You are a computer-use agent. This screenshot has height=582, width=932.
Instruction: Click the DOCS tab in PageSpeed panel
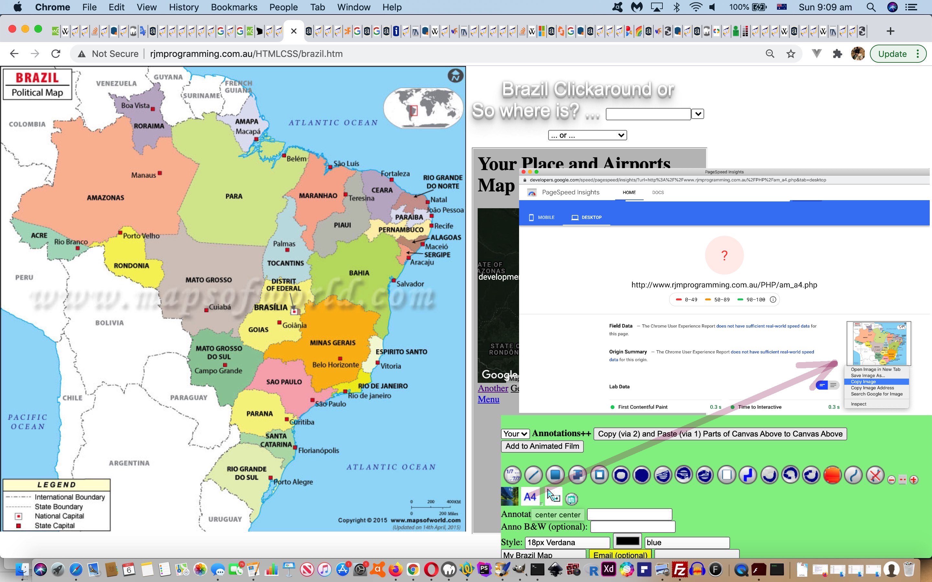point(658,192)
